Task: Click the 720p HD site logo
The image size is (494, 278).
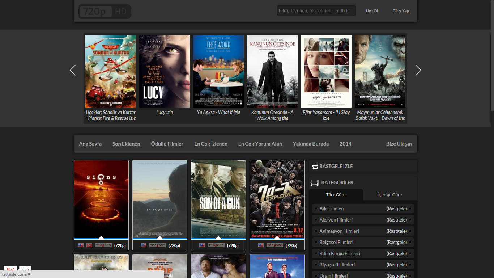Action: coord(105,12)
